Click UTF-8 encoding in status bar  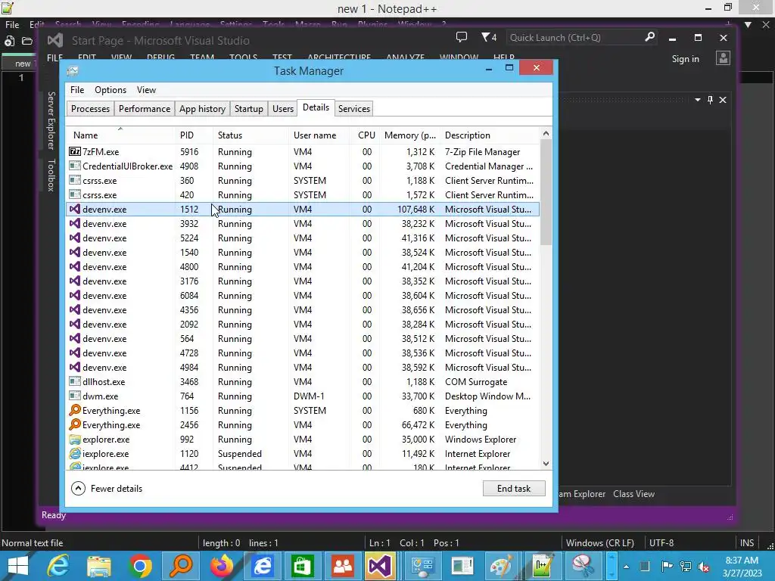661,543
